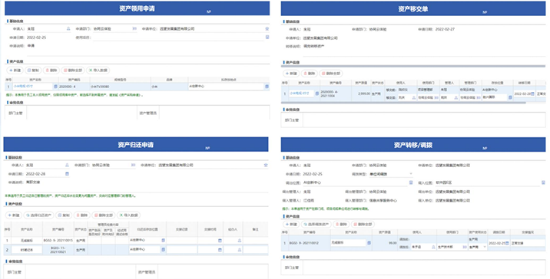Click applicant person icon in 资产归还申请 form
550x279 pixels.
pyautogui.click(x=67, y=165)
